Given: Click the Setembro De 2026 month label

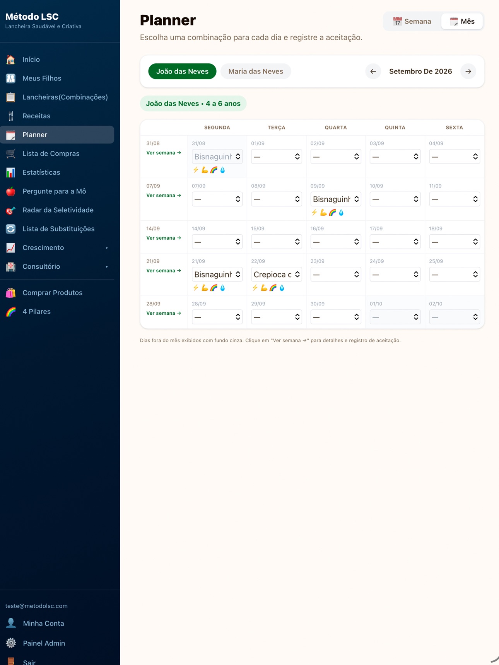Looking at the screenshot, I should point(420,72).
